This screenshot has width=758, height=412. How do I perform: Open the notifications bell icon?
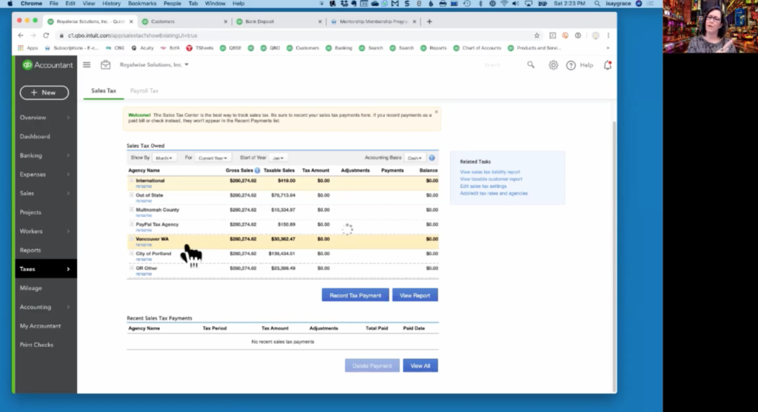pos(608,65)
